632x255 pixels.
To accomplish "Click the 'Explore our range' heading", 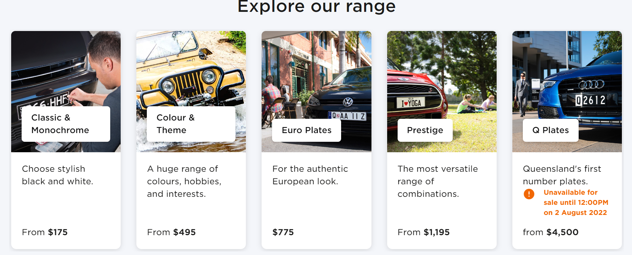I will click(316, 6).
